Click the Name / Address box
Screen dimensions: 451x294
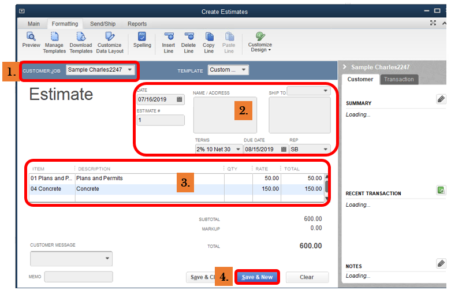[225, 115]
